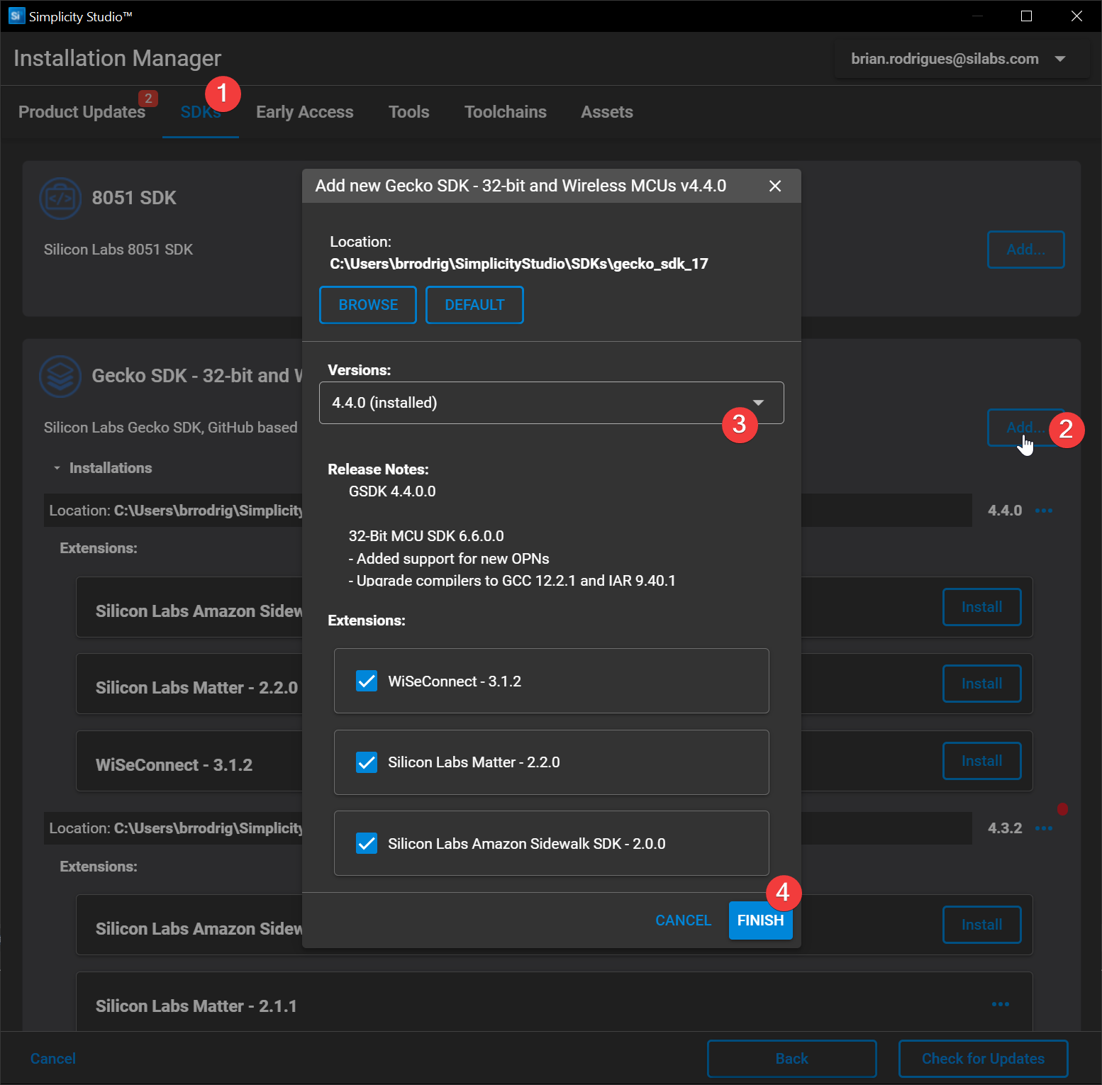Click the Silicon Labs Matter - 2.1.1 row
Screen dimensions: 1102x1085
554,1001
